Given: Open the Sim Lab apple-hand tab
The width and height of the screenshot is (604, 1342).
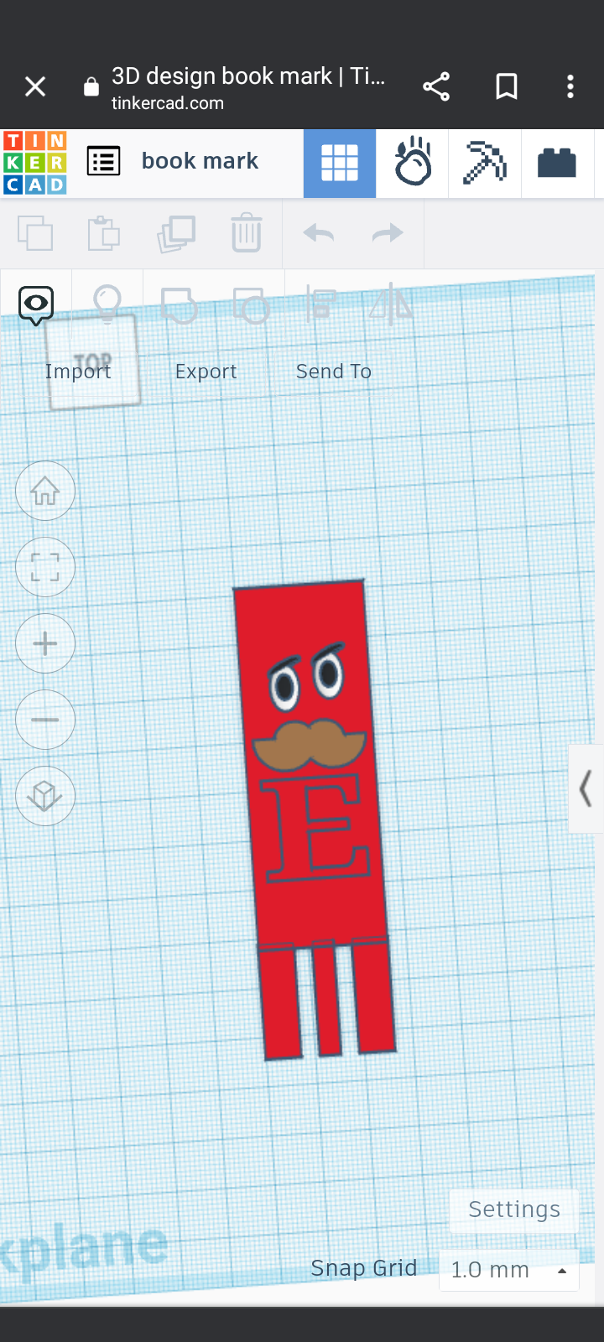Looking at the screenshot, I should [x=413, y=163].
